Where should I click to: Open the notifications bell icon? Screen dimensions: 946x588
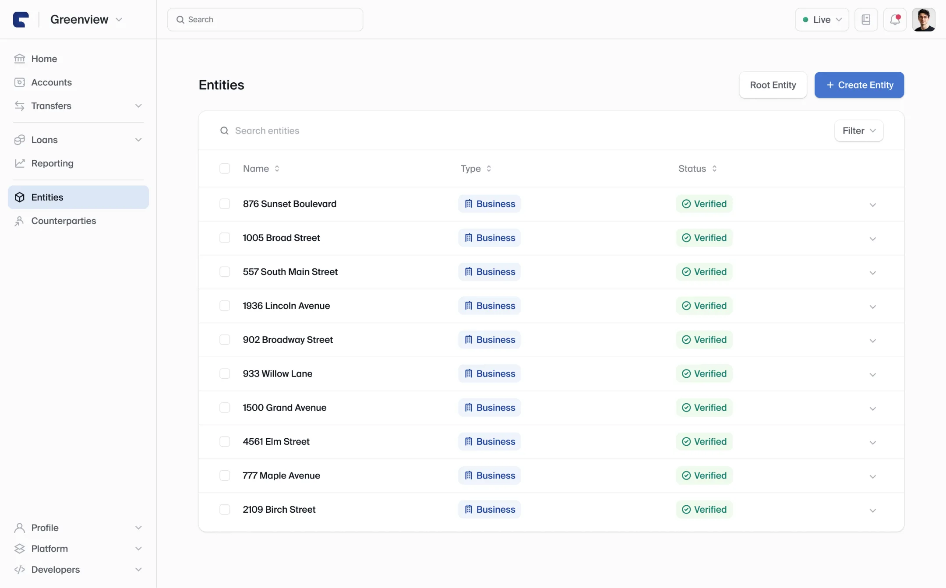pos(895,19)
